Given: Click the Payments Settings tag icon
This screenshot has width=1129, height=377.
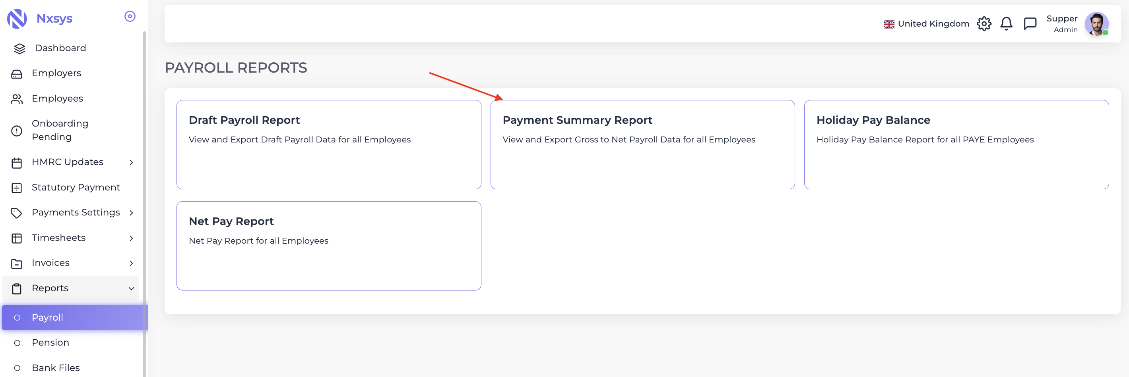Looking at the screenshot, I should pyautogui.click(x=17, y=213).
